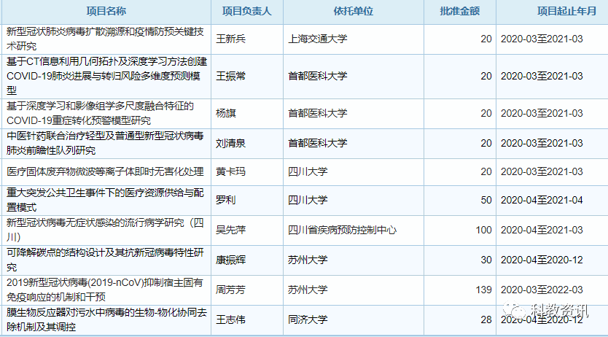Select the 项目起止年月 column header
This screenshot has width=608, height=337.
[x=550, y=12]
